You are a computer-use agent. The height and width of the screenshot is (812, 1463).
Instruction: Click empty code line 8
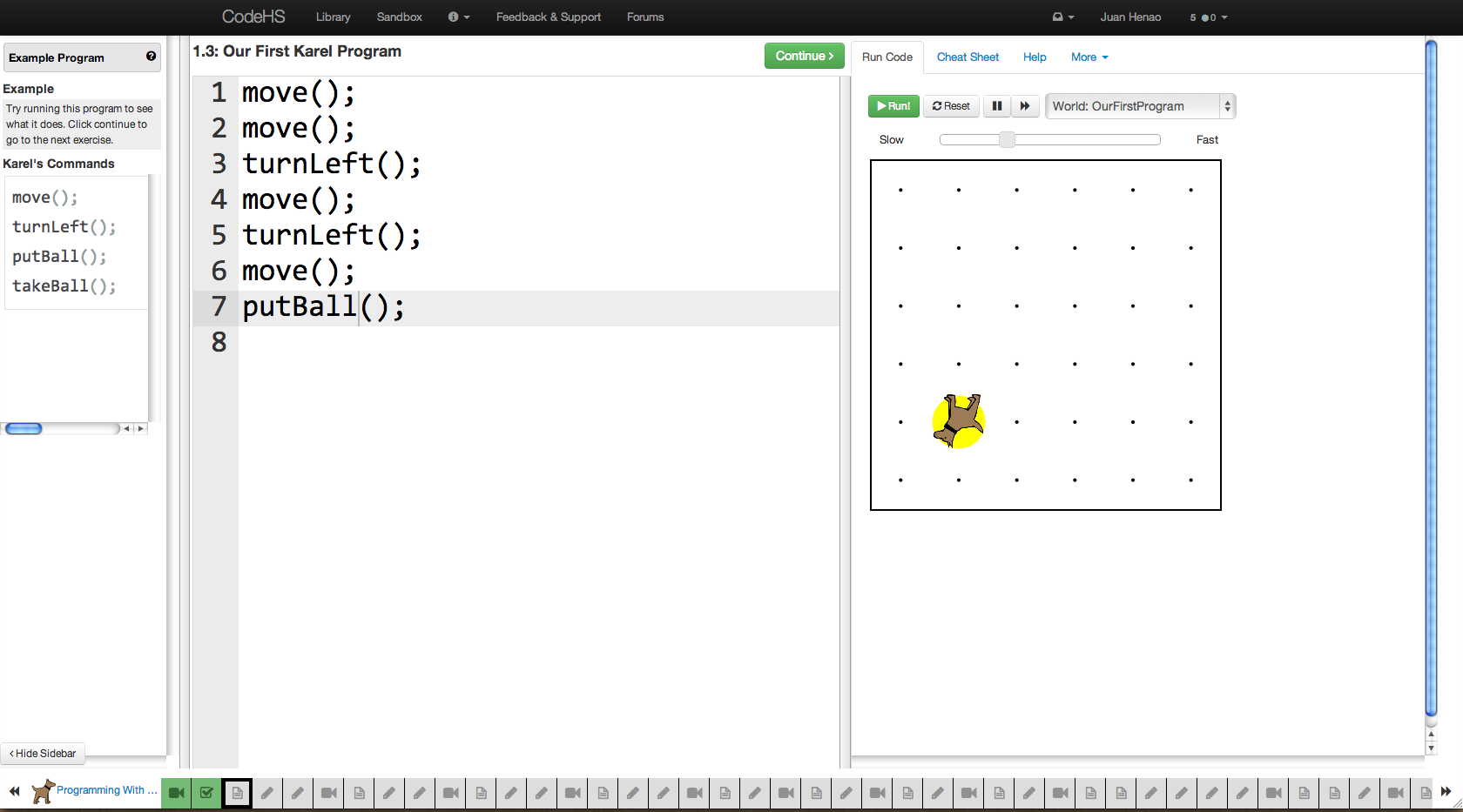click(538, 342)
